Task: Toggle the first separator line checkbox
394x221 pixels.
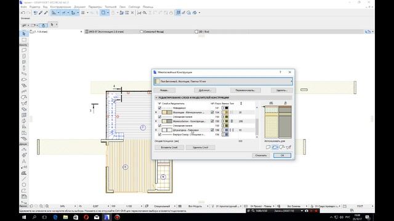Action: point(159,108)
